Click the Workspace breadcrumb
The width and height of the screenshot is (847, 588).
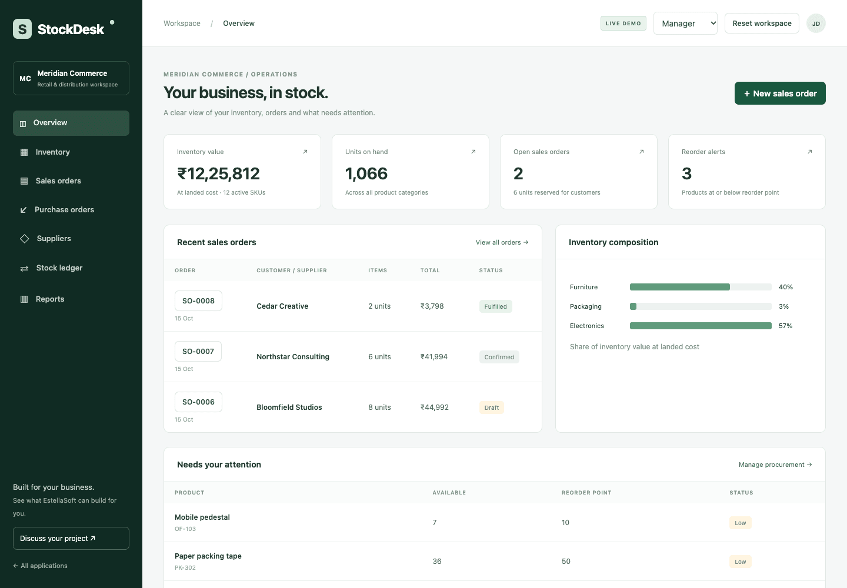pos(182,24)
